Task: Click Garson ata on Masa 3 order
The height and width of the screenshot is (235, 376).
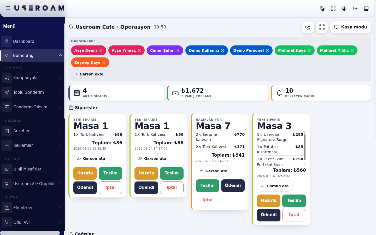Action: click(x=275, y=186)
